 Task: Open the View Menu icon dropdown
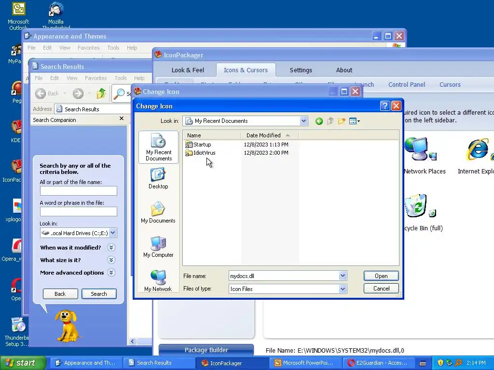pyautogui.click(x=355, y=121)
